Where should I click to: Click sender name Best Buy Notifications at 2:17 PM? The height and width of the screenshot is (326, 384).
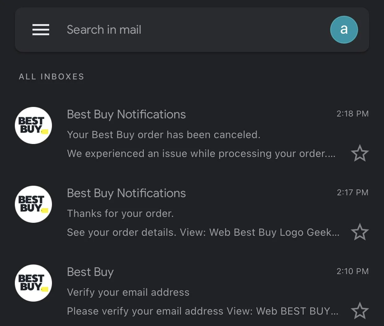pyautogui.click(x=126, y=193)
